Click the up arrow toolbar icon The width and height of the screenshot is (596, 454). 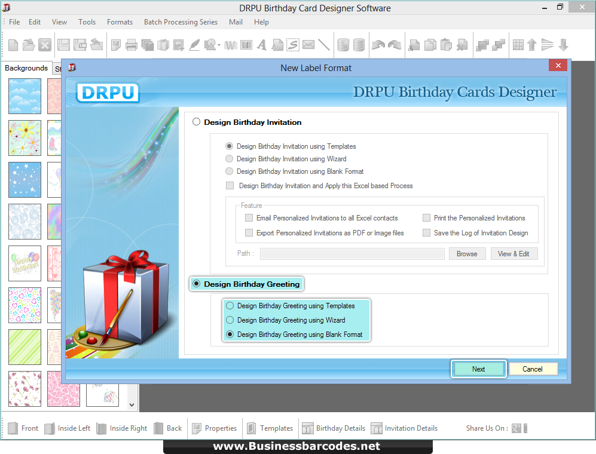click(532, 45)
